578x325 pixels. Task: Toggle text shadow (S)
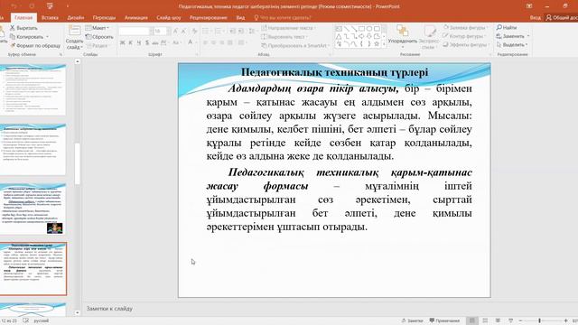(147, 42)
